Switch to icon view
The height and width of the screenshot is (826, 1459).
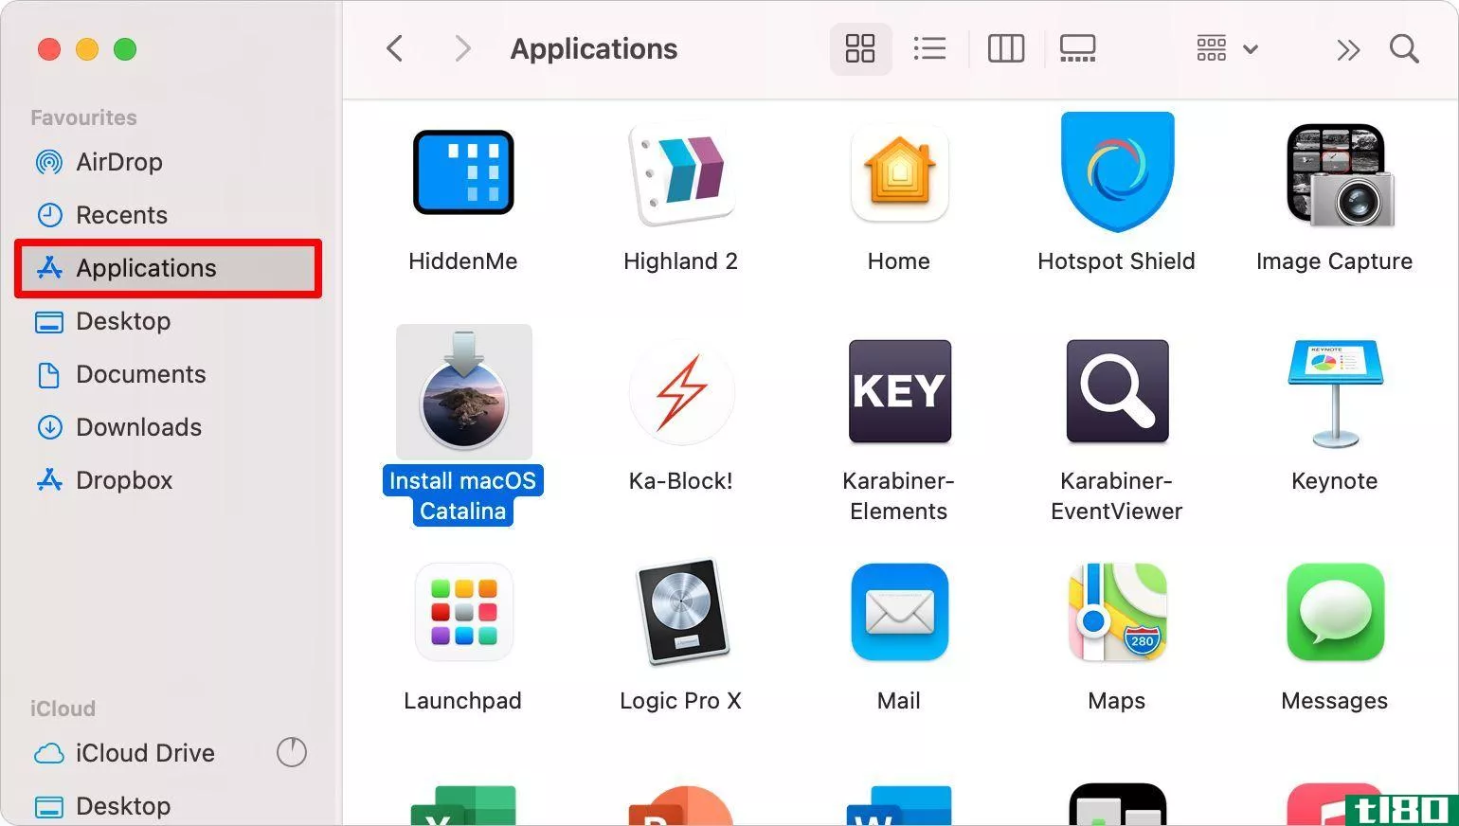point(860,48)
